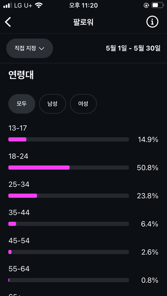The height and width of the screenshot is (296, 167).
Task: Open the 직접 지정 date range dropdown
Action: 30,48
